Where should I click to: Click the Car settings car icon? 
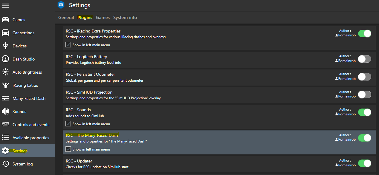coord(5,33)
